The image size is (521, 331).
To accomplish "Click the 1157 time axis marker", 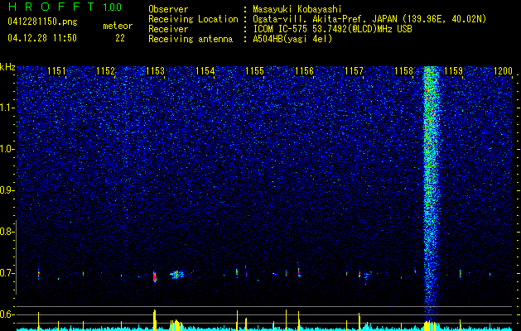I will [x=354, y=71].
